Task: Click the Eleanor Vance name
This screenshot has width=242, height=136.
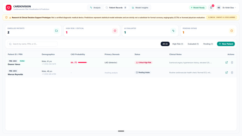Action: (x=14, y=64)
